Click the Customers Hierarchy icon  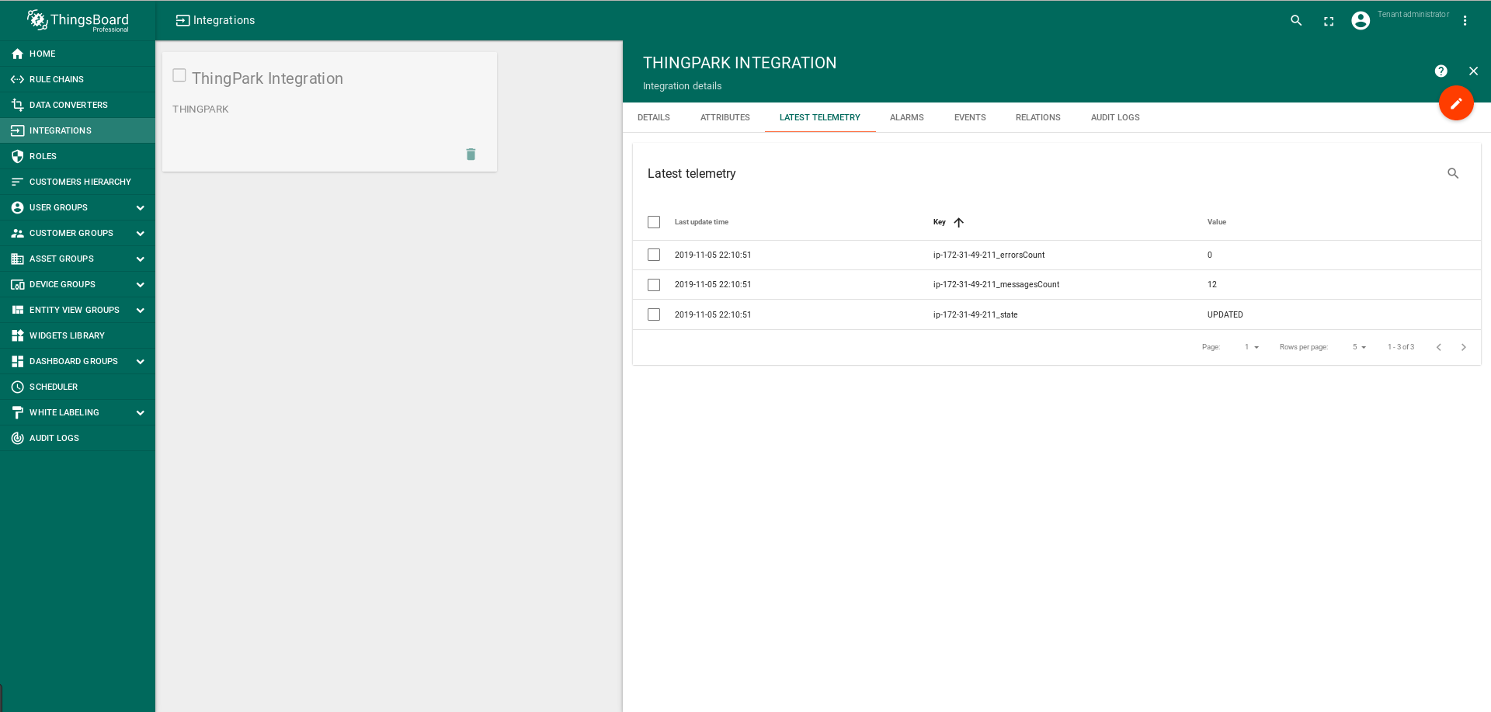point(17,182)
